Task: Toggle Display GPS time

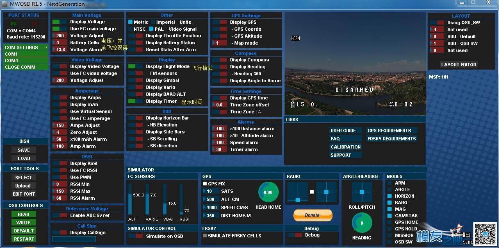Action: [220, 98]
